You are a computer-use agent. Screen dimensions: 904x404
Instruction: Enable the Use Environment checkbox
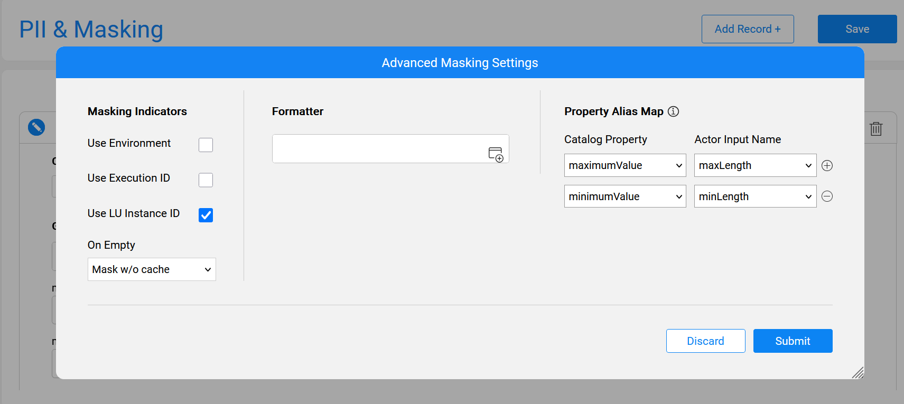[x=206, y=145]
